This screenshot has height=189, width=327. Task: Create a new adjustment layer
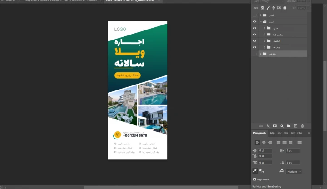coord(282,126)
